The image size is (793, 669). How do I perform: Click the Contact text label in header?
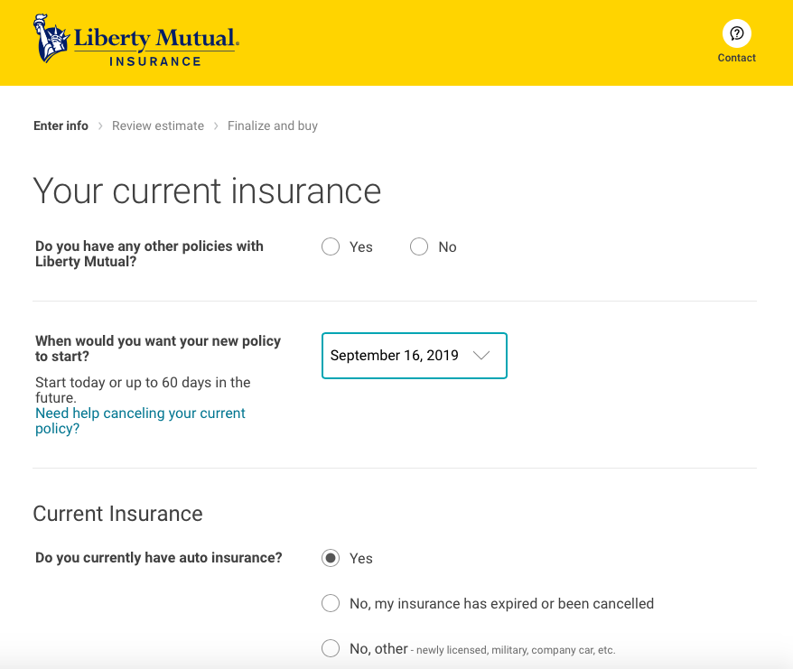pyautogui.click(x=737, y=58)
